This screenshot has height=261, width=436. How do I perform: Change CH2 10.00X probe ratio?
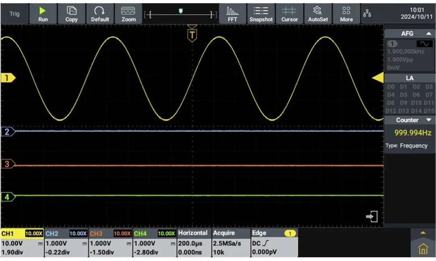point(78,234)
